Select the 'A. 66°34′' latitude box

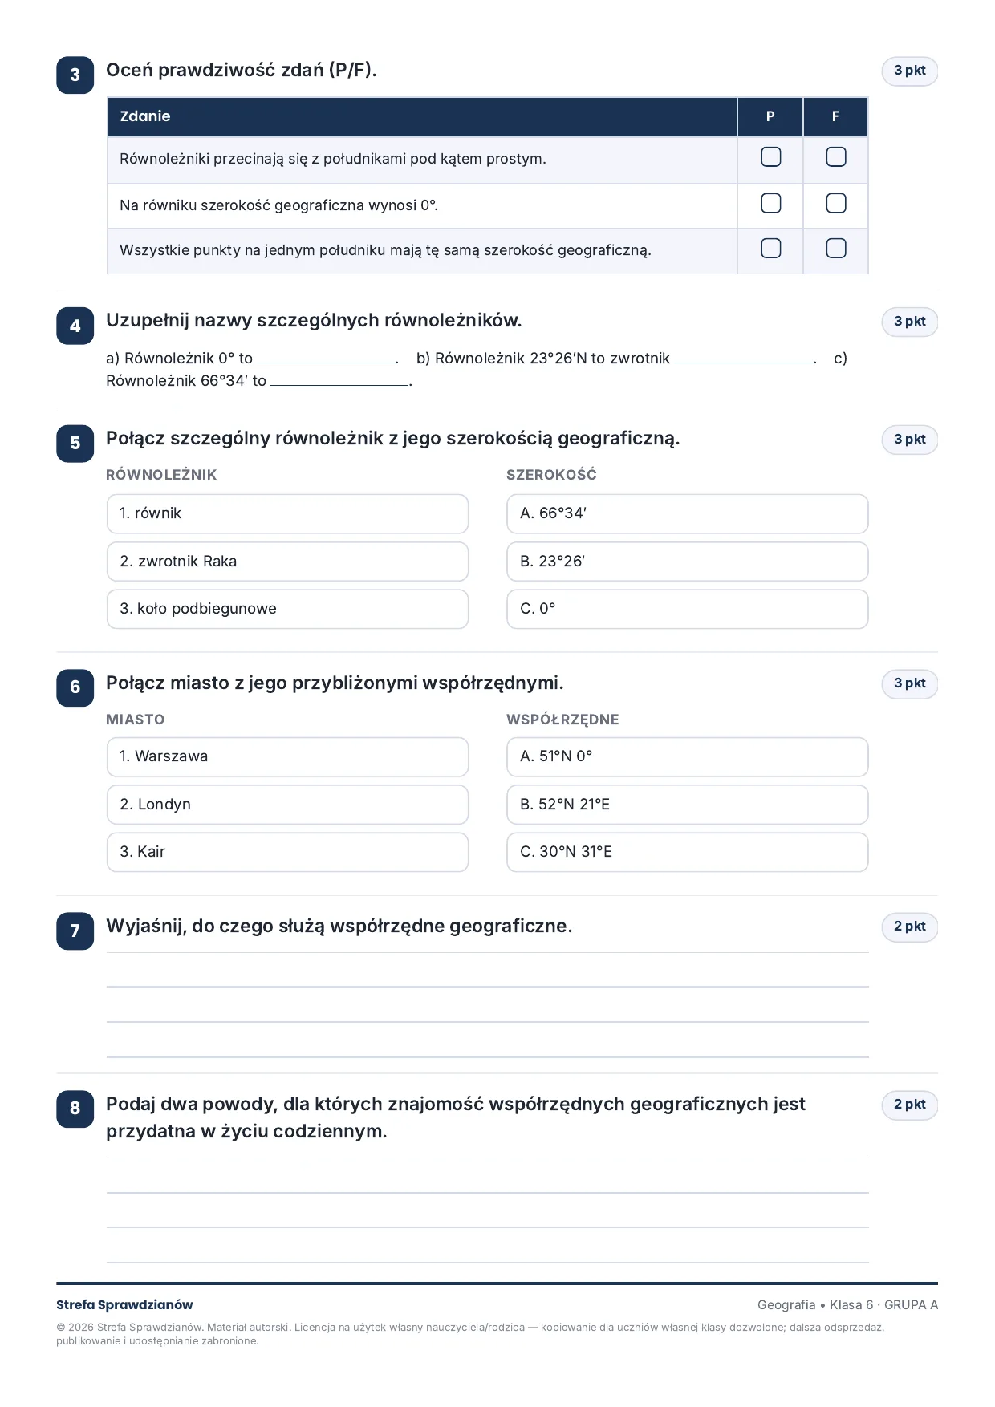coord(687,513)
